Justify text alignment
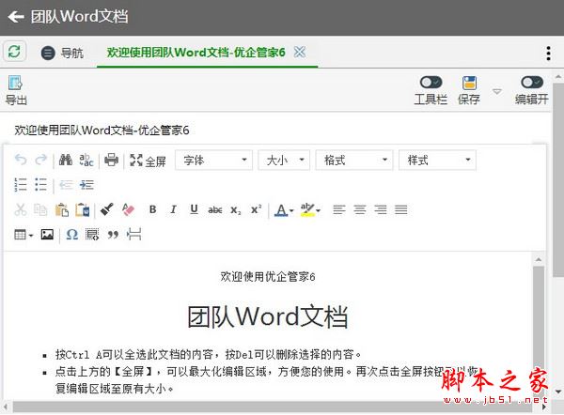Viewport: 564px width, 415px height. point(401,209)
